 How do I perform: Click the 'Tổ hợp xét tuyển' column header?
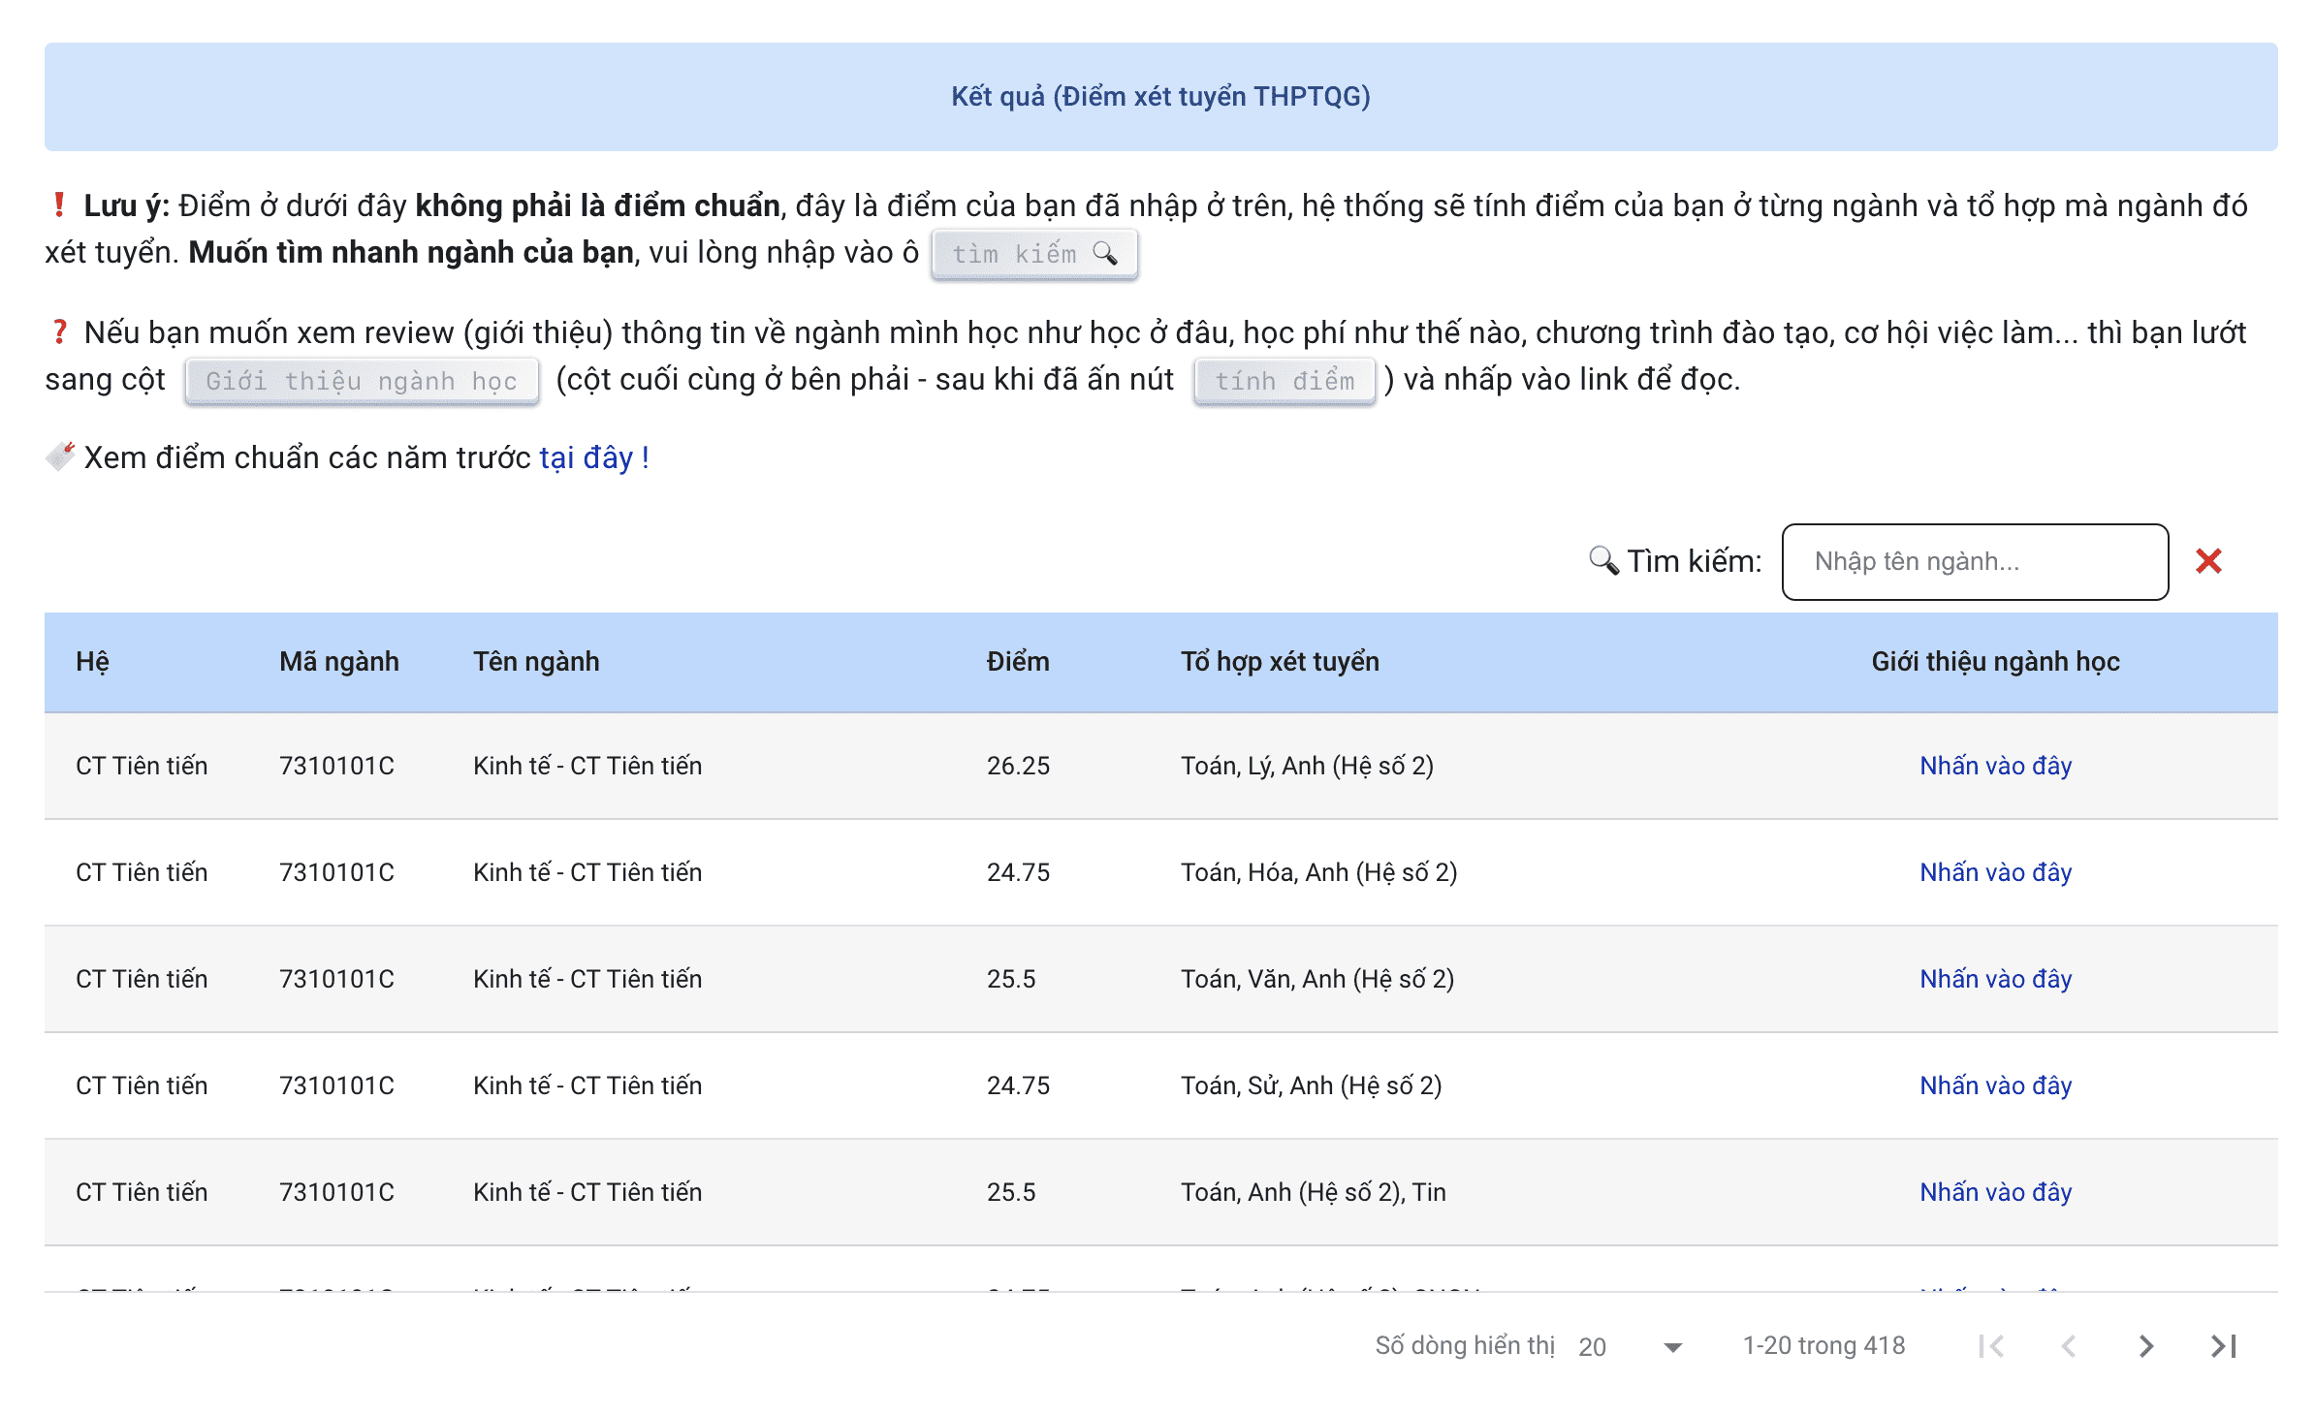click(1280, 662)
